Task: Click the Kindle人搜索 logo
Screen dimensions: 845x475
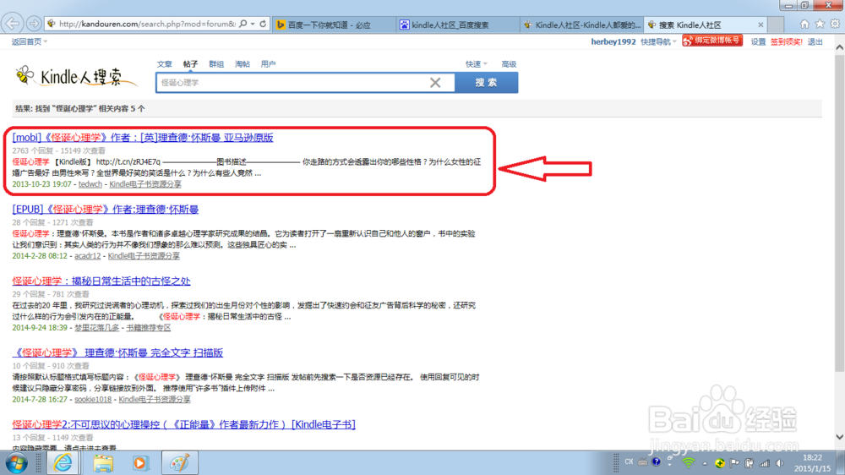Action: [x=75, y=77]
